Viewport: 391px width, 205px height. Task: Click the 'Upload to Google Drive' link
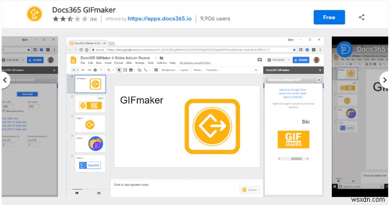[293, 90]
